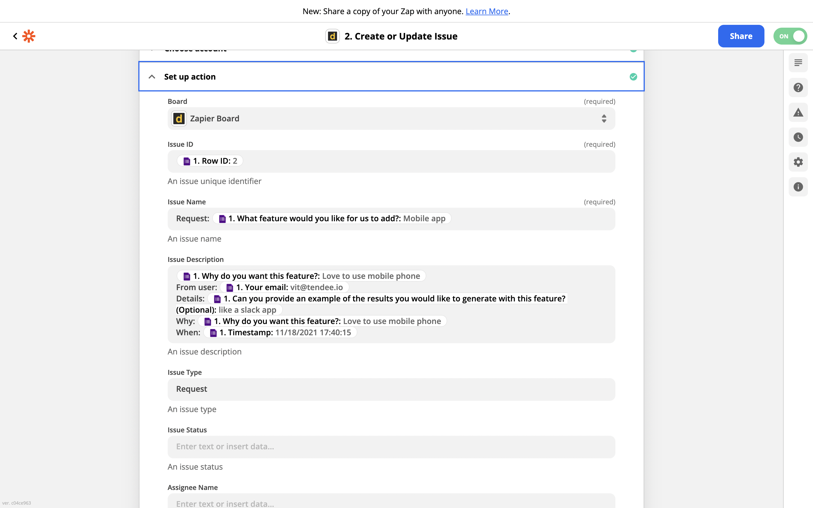Click the Board dropdown up-down arrows
The width and height of the screenshot is (813, 508).
pos(604,119)
